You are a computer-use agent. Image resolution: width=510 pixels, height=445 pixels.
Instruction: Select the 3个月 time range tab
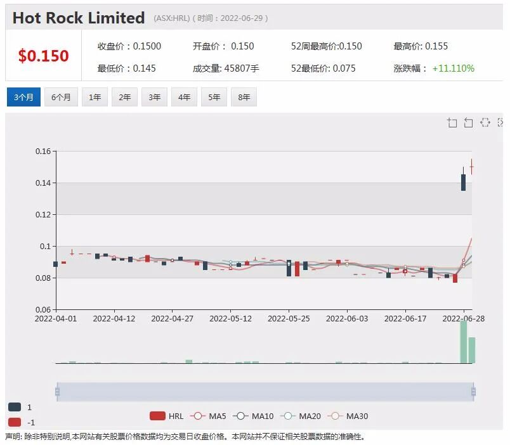pos(23,97)
